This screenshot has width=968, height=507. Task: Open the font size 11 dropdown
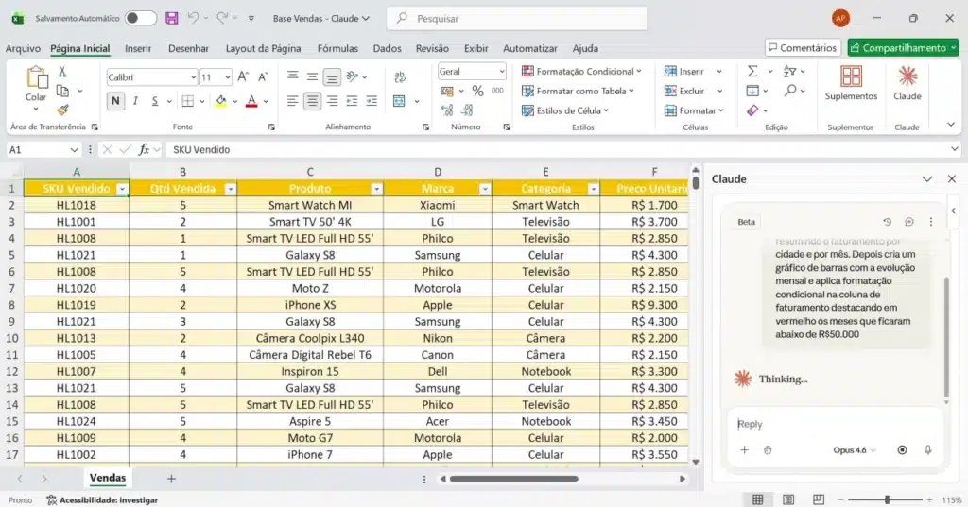coord(228,77)
